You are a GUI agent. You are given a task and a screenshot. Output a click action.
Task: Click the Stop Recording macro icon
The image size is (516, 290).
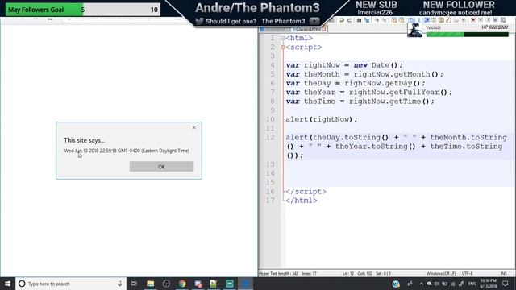481,20
